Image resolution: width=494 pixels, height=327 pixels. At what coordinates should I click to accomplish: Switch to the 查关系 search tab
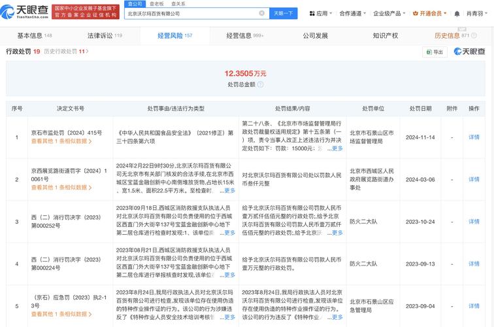pos(178,4)
